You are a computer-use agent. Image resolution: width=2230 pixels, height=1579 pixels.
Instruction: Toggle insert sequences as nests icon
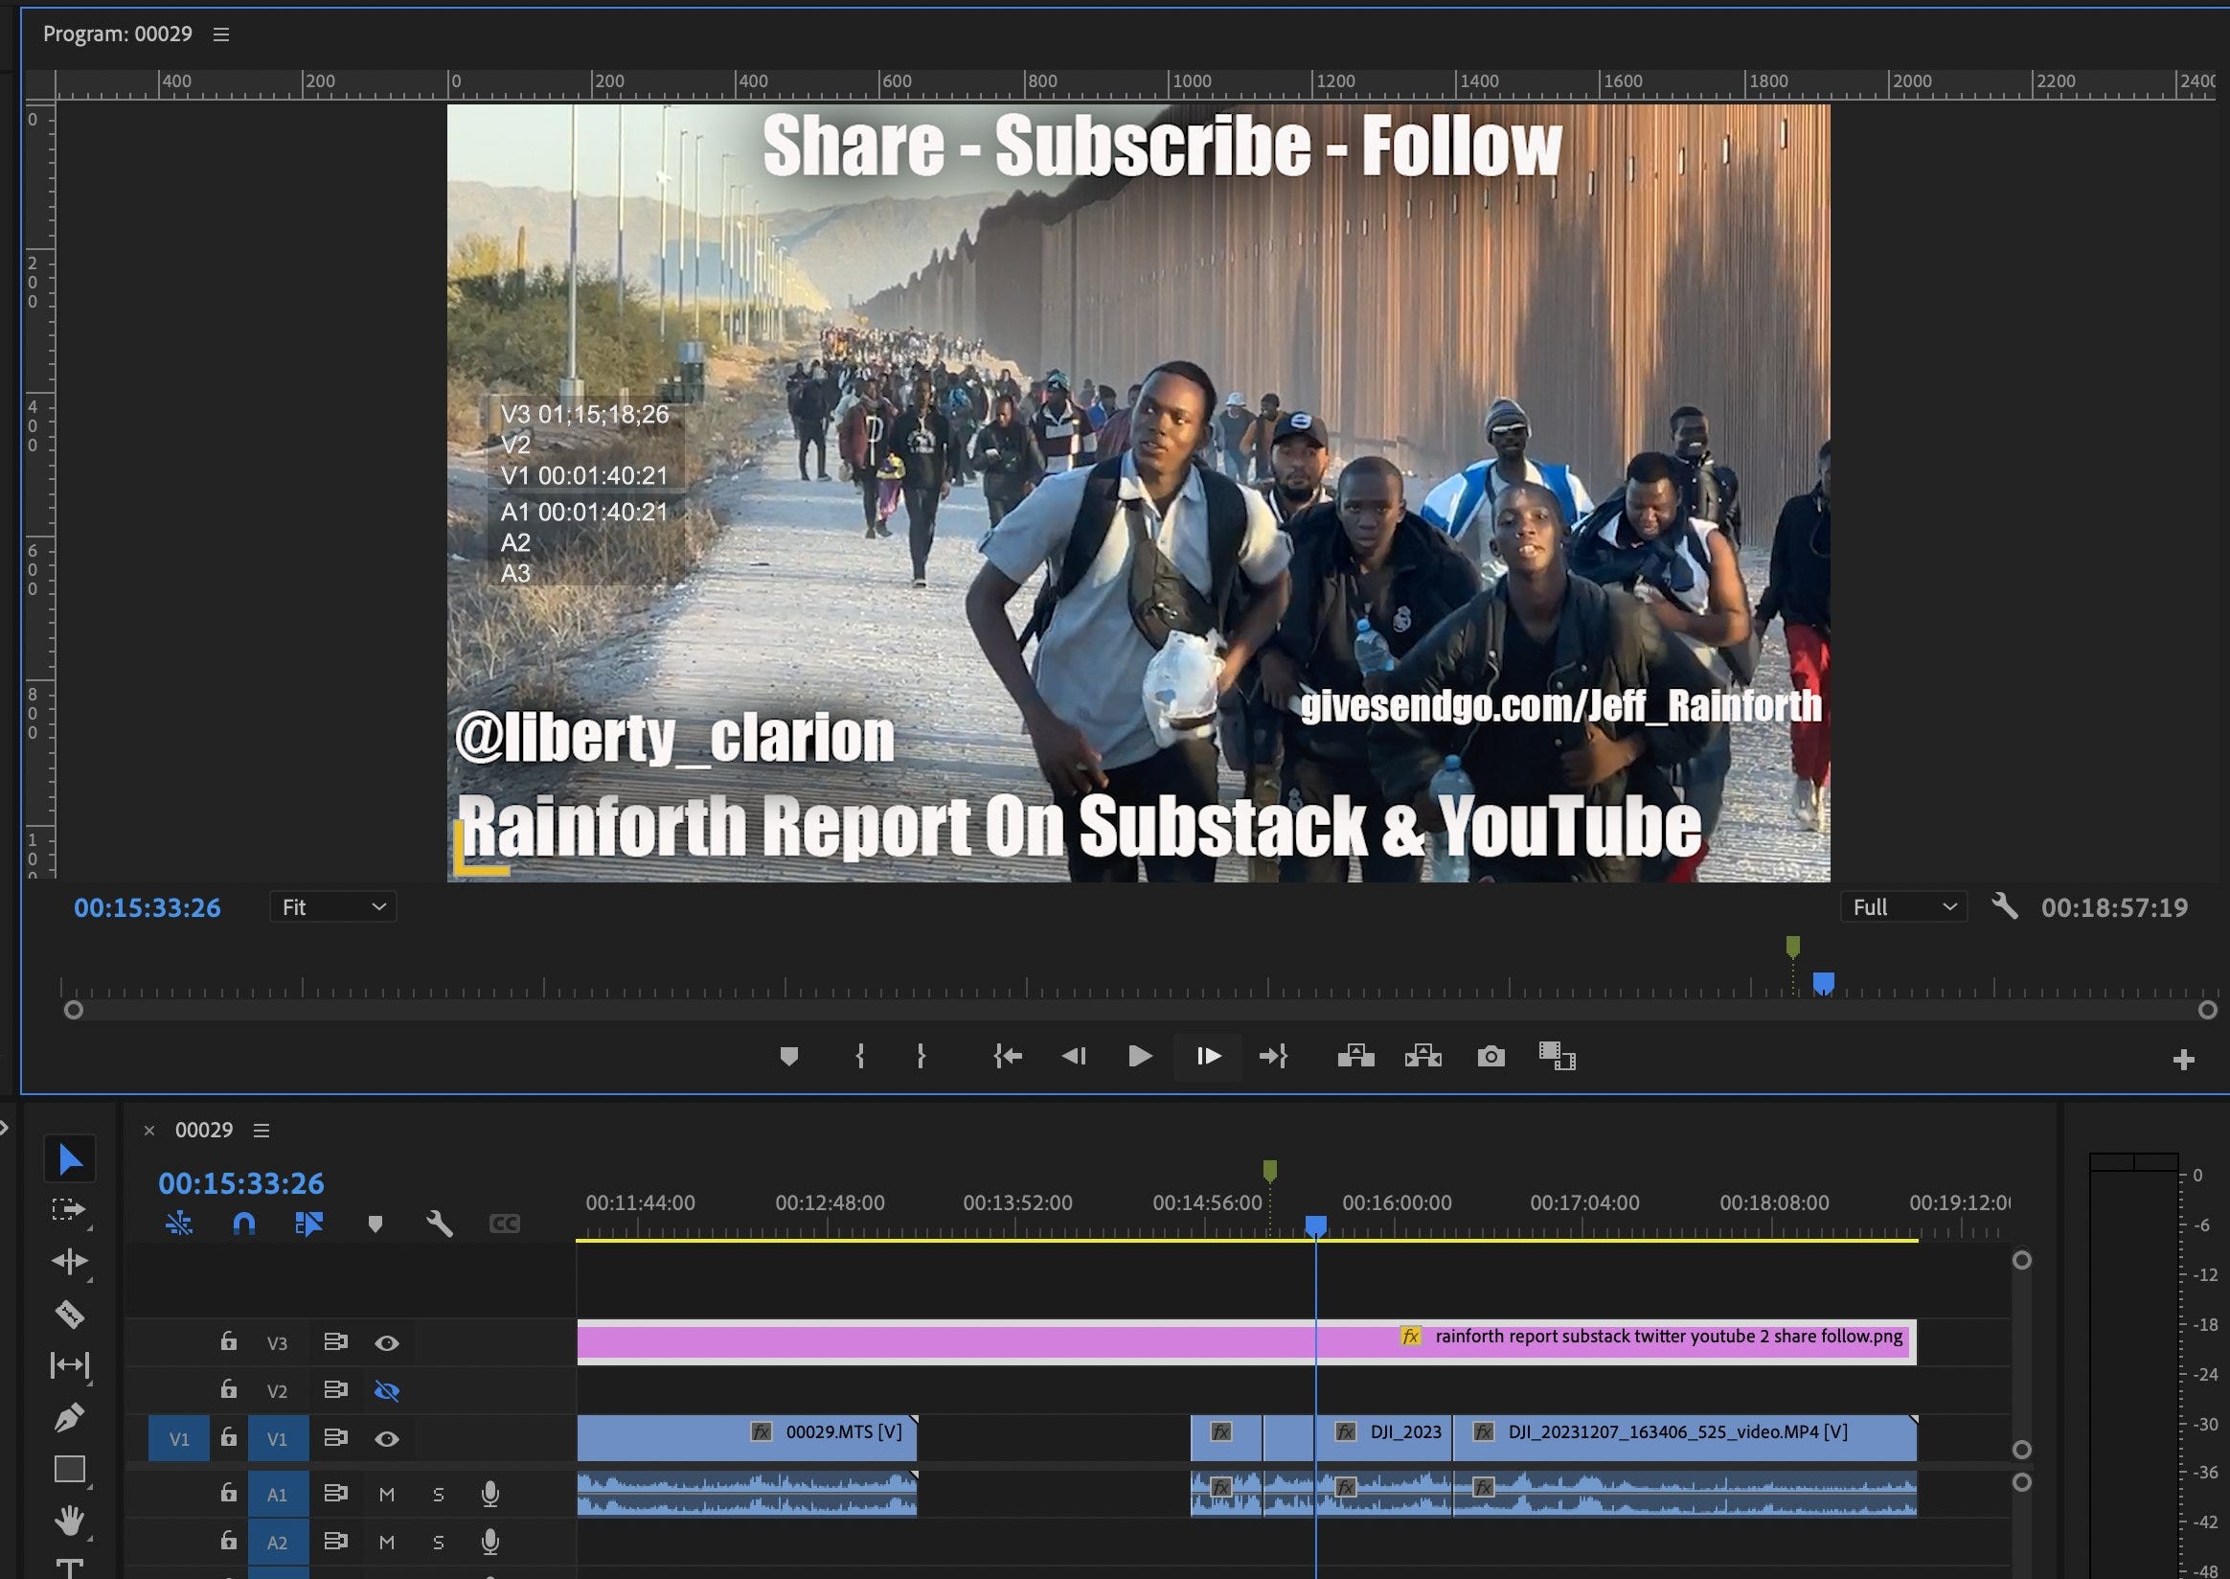179,1224
